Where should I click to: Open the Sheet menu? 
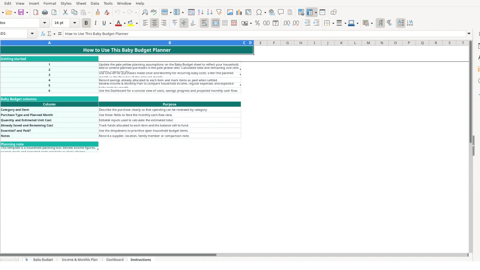coord(81,3)
